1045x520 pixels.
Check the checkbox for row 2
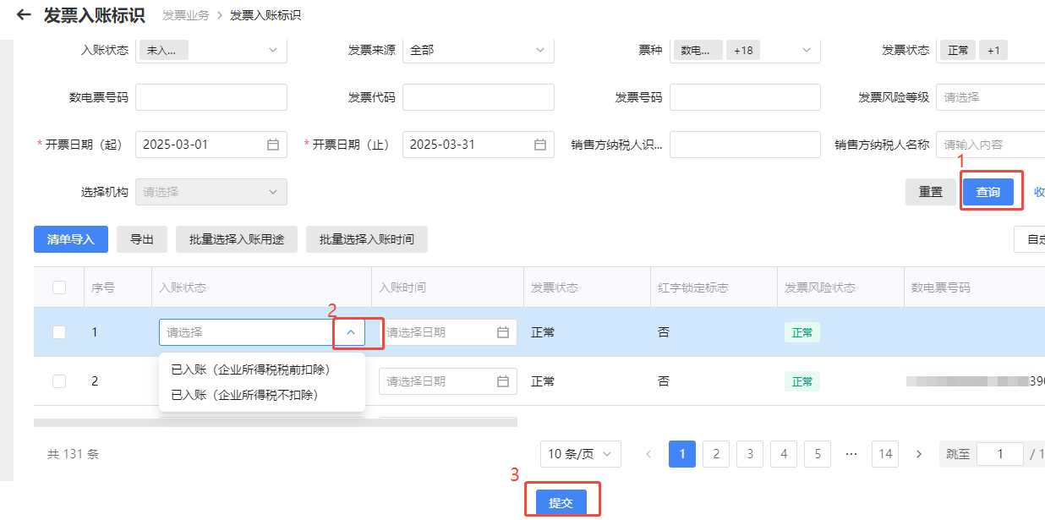click(x=59, y=381)
